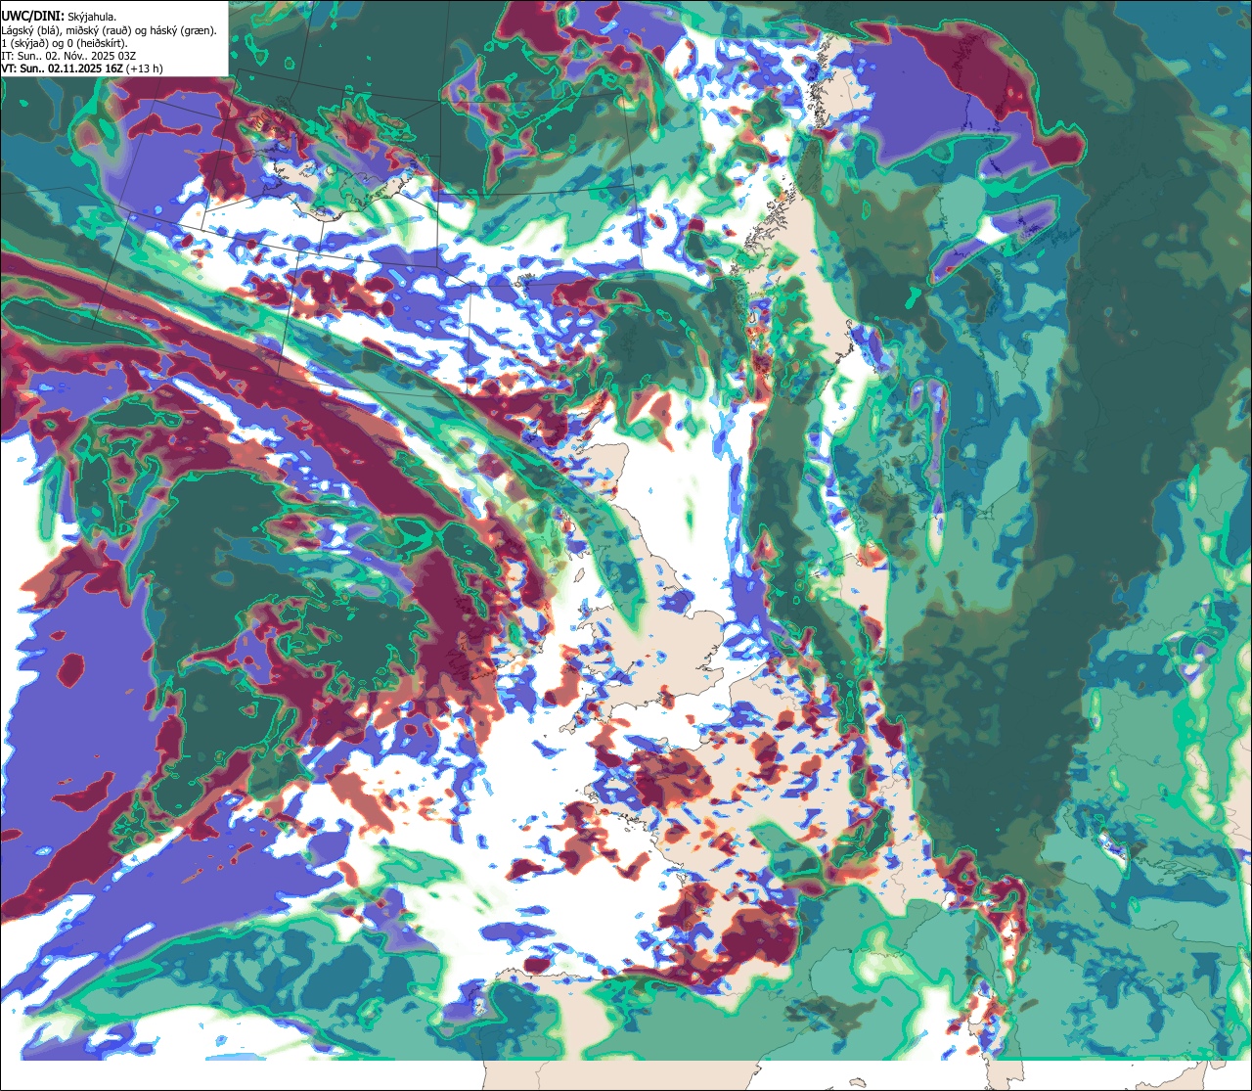Screen dimensions: 1252x1091
Task: Click the word "Skýjahula." in the legend
Action: [x=93, y=18]
